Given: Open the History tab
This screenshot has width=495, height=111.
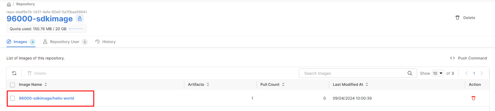Looking at the screenshot, I should pos(105,42).
